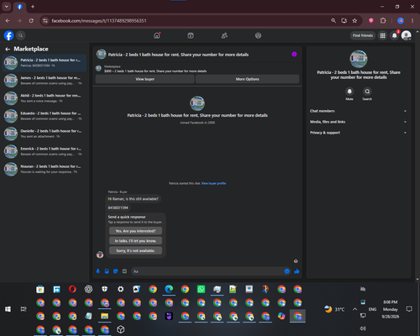Choose a sticker from the sticker icon
This screenshot has height=336, width=420.
(x=116, y=271)
